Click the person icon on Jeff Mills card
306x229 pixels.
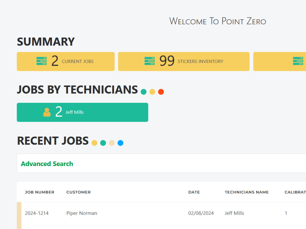coord(47,112)
